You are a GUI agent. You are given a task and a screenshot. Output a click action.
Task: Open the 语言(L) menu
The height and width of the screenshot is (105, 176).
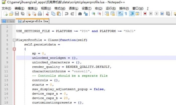coord(73,8)
